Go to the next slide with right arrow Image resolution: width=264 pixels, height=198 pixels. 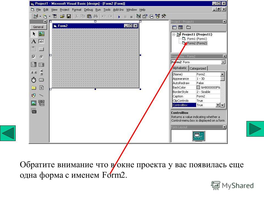click(255, 129)
